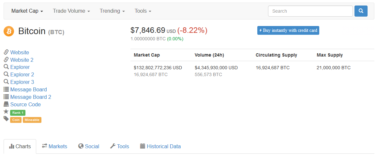Click the Max Supply column header
This screenshot has height=157, width=377.
pyautogui.click(x=330, y=55)
